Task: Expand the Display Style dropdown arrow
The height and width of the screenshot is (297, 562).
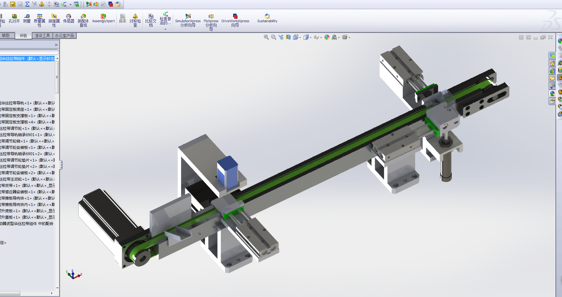Action: tap(310, 38)
